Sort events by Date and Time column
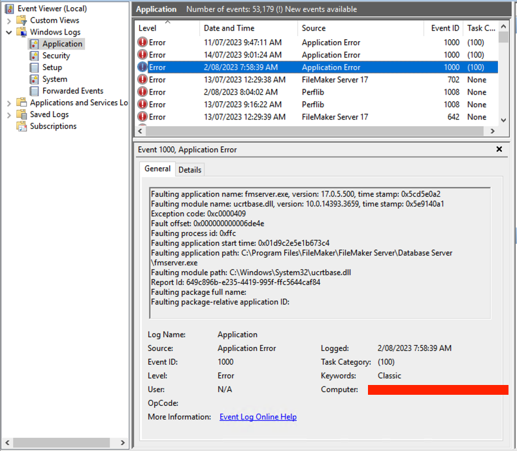517x451 pixels. coord(229,28)
